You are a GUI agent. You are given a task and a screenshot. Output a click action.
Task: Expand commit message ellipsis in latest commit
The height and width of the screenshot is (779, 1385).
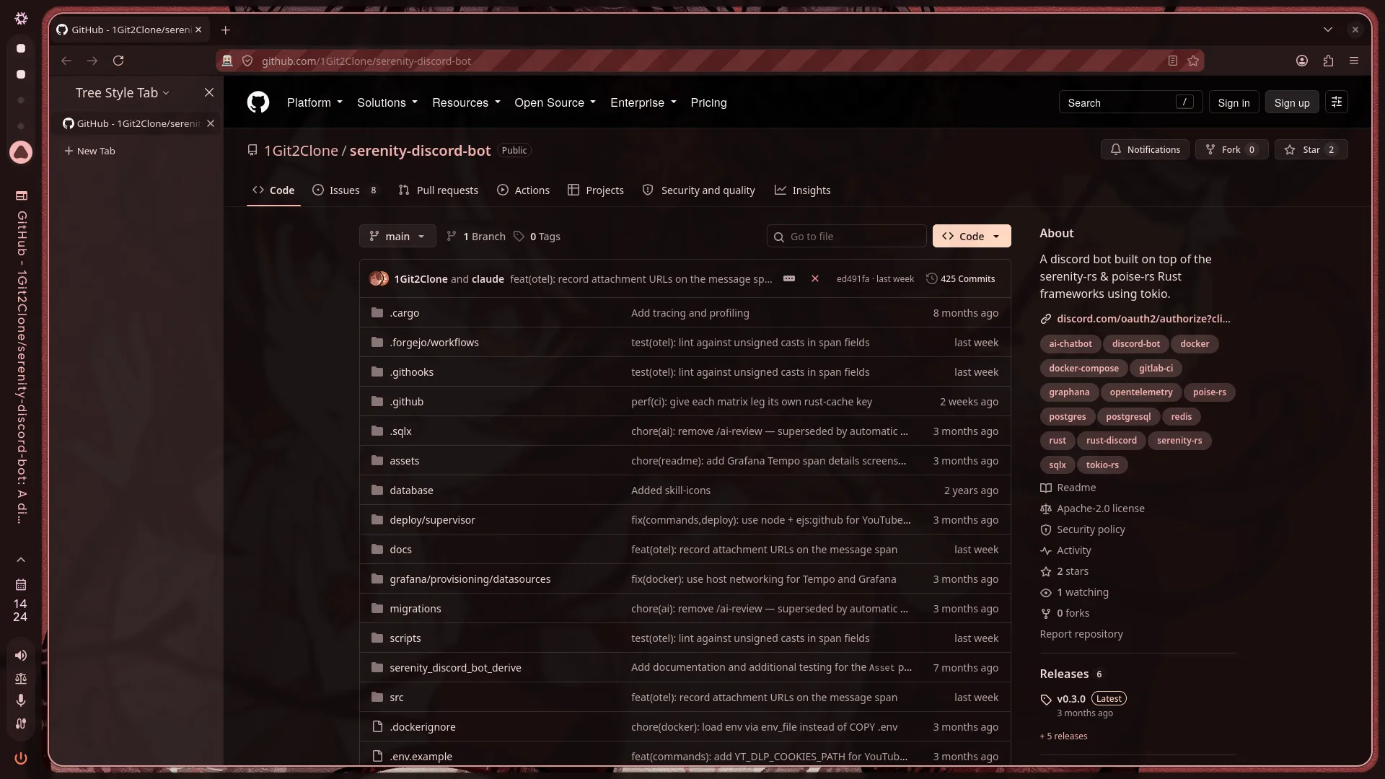pyautogui.click(x=789, y=278)
